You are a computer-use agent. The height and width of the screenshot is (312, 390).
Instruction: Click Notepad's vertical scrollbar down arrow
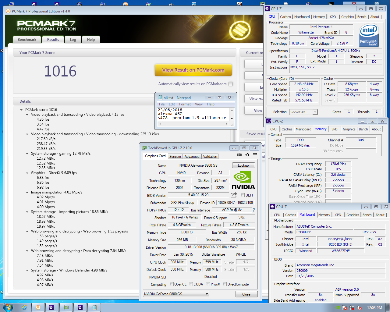click(x=232, y=119)
